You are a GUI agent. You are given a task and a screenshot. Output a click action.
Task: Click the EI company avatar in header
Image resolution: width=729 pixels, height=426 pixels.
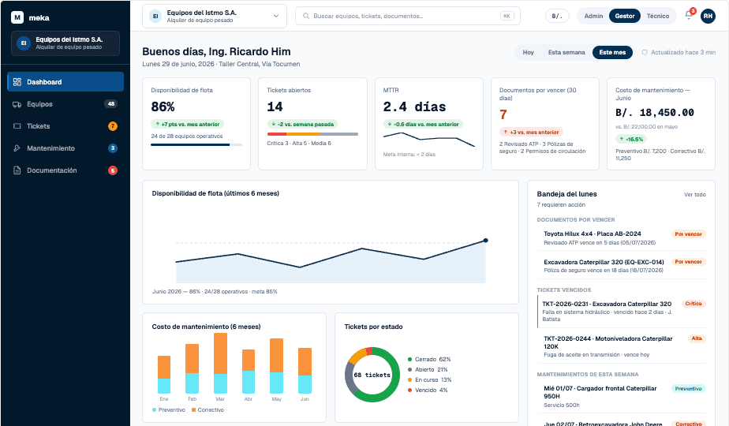pyautogui.click(x=155, y=17)
